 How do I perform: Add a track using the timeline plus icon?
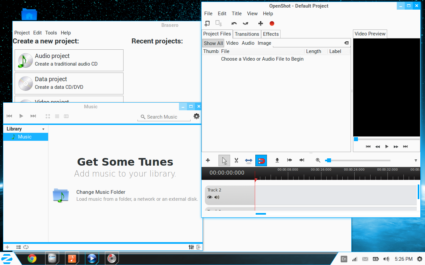tap(208, 160)
